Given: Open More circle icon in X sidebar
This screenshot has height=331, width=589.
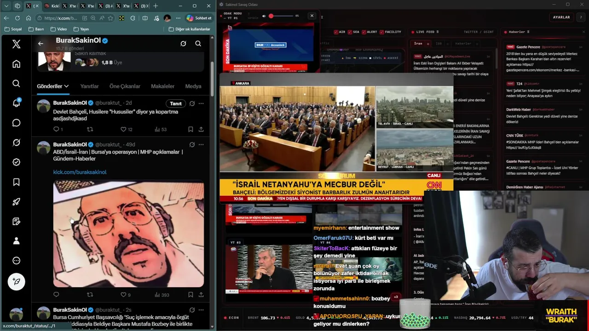Looking at the screenshot, I should (x=16, y=261).
